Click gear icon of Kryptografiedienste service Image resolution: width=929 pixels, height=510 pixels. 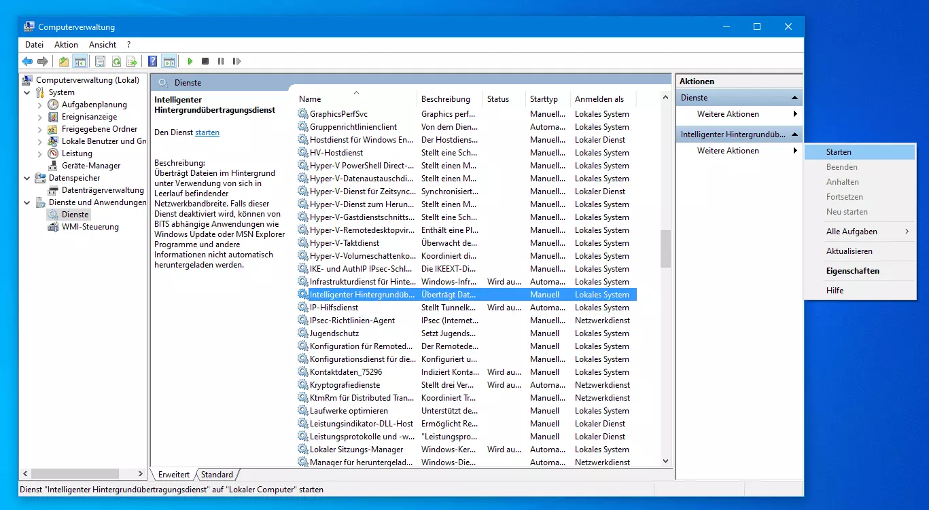click(302, 385)
